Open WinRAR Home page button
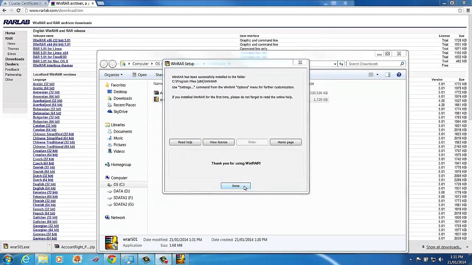This screenshot has height=265, width=472. coord(286,142)
